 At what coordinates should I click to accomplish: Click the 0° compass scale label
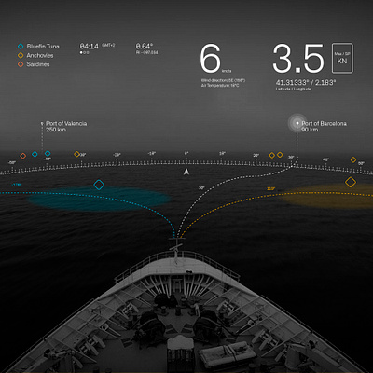coord(186,153)
